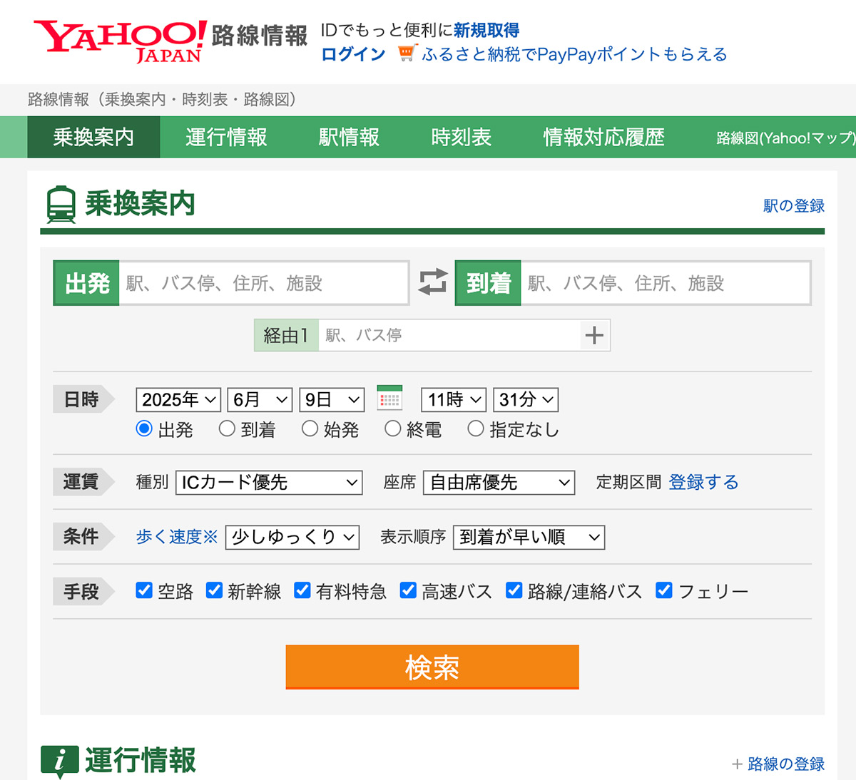
Task: Select the 到着 radio option
Action: click(x=227, y=429)
